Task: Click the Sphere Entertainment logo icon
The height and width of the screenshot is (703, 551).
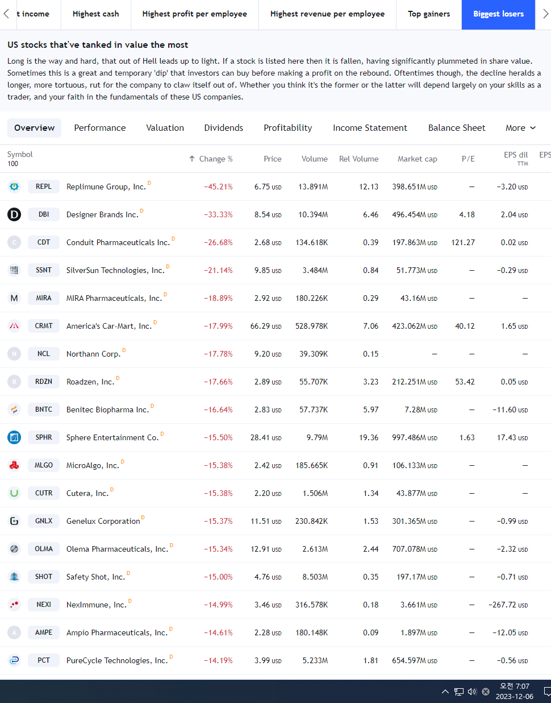Action: pos(14,437)
